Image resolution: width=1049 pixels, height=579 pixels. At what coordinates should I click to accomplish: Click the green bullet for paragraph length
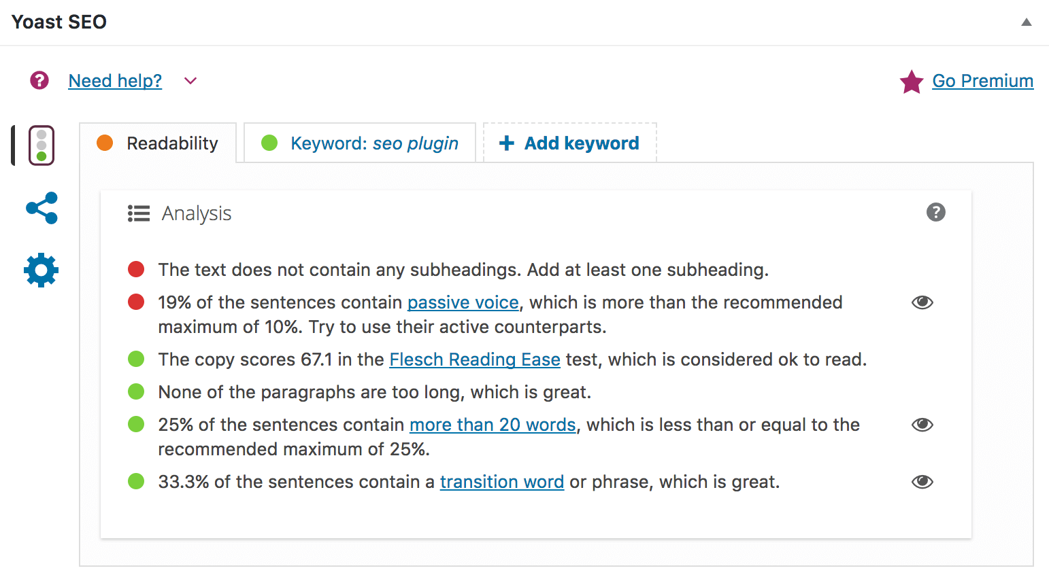tap(136, 391)
